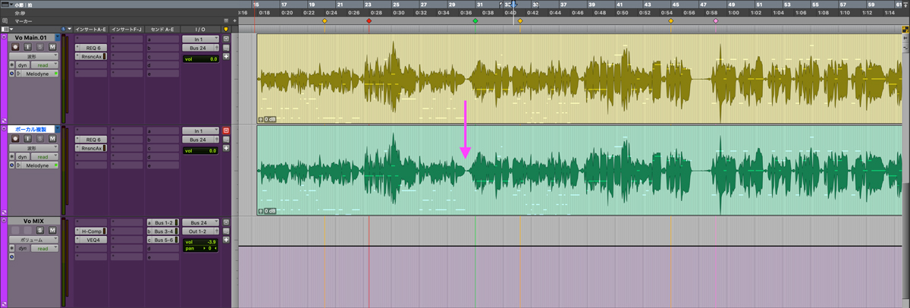
Task: Open Vo Main.01 automation mode read dropdown
Action: point(45,65)
